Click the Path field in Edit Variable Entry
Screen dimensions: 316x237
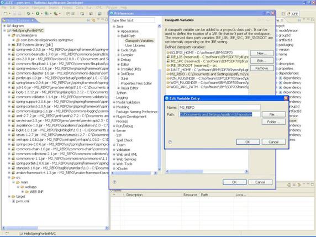(x=219, y=114)
